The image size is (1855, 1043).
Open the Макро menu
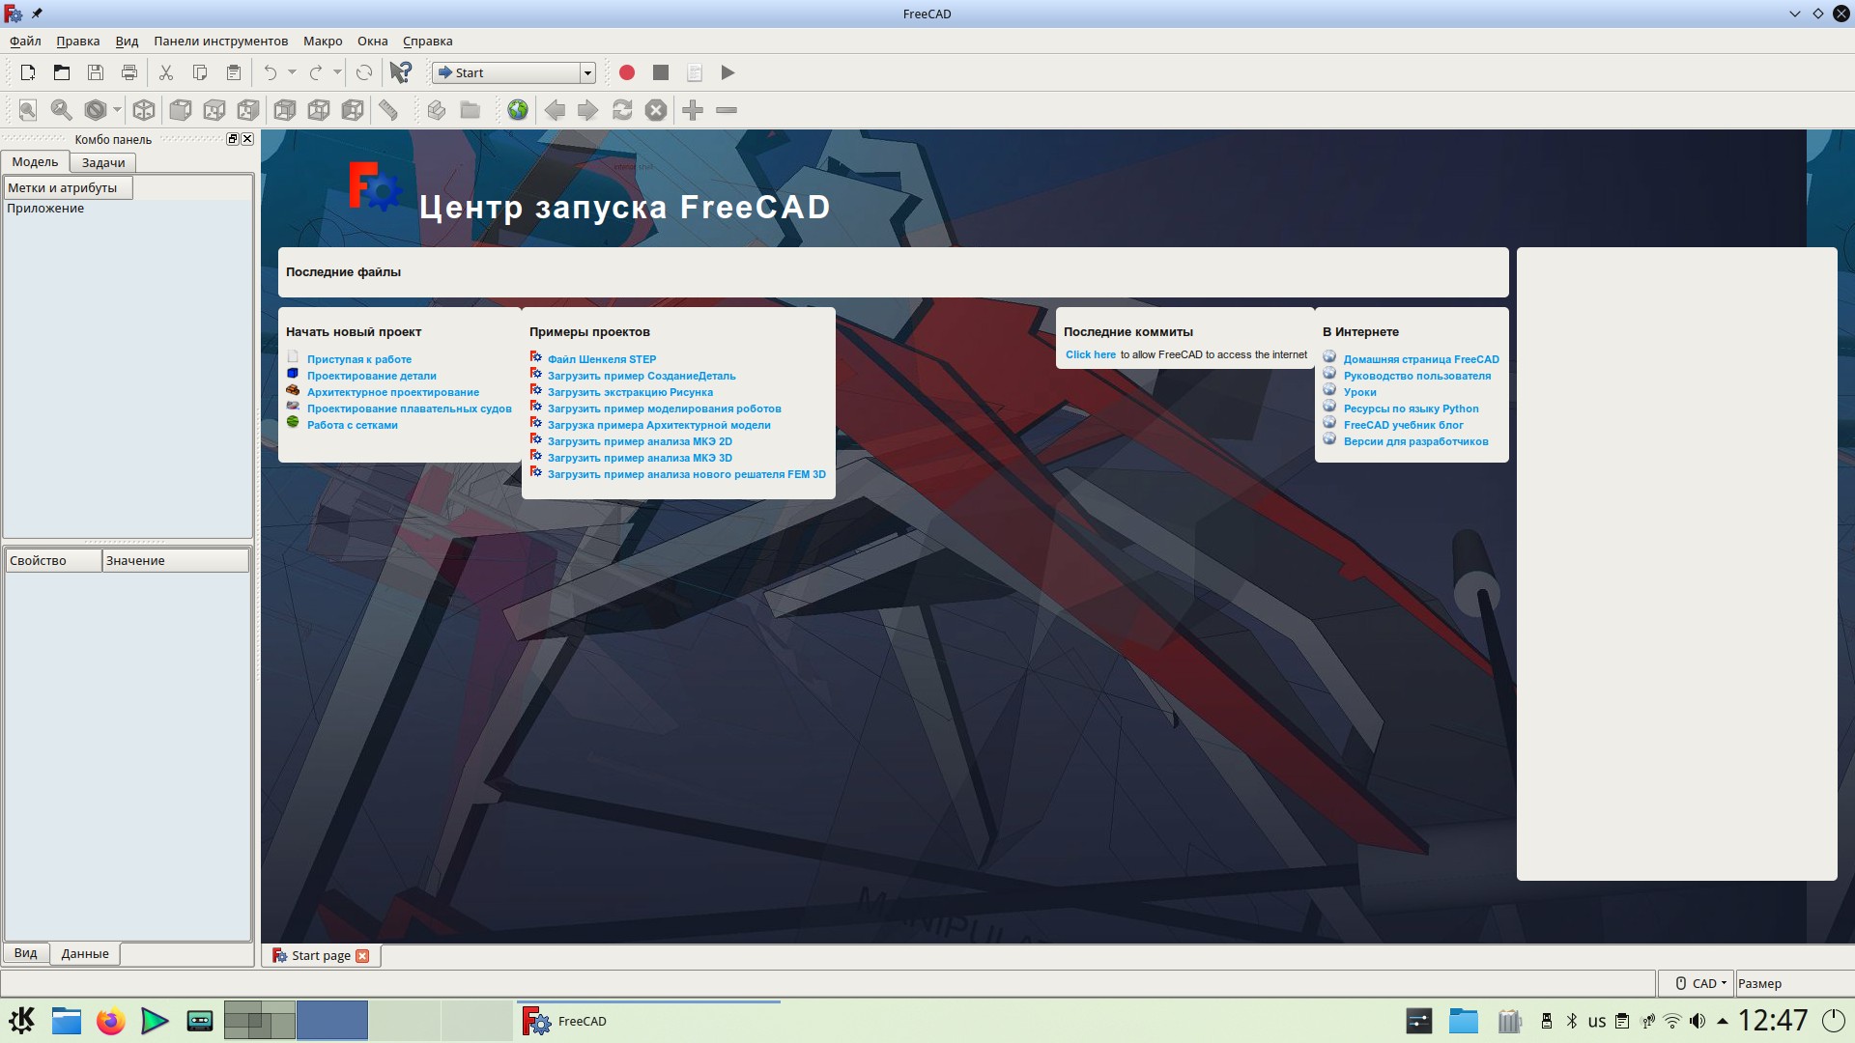click(x=323, y=41)
